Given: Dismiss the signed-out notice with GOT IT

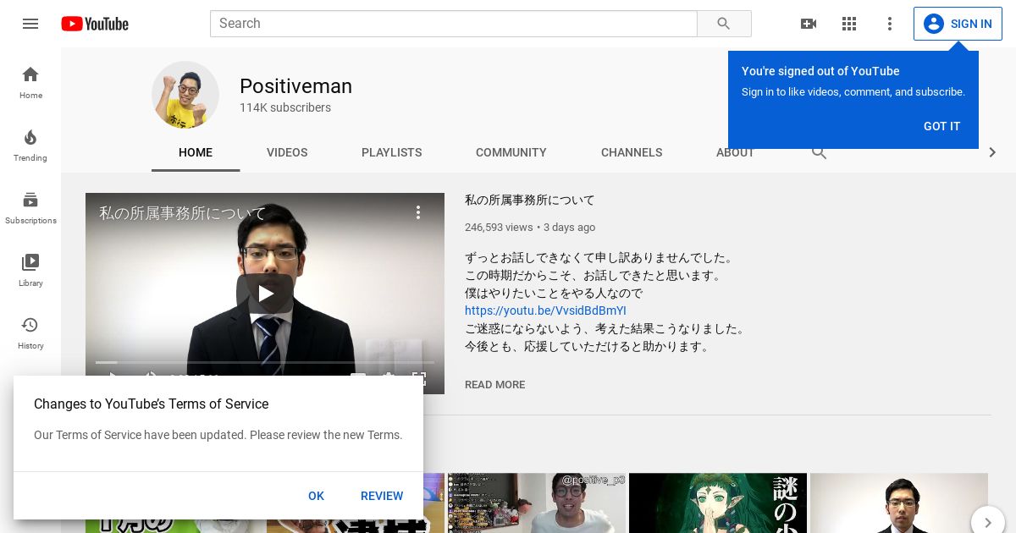Looking at the screenshot, I should [941, 126].
